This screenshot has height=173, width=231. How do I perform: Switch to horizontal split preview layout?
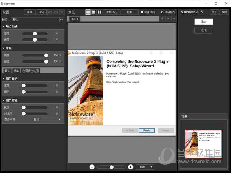pyautogui.click(x=93, y=12)
